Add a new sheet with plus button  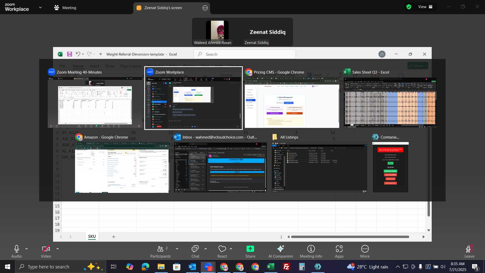114,237
